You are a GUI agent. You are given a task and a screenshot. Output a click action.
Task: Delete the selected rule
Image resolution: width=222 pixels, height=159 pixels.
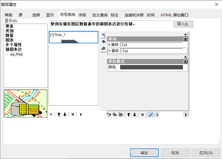pyautogui.click(x=73, y=114)
